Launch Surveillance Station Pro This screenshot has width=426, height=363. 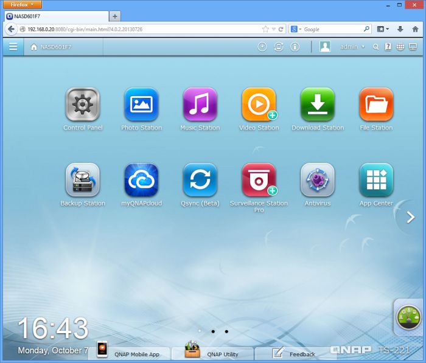pos(259,180)
